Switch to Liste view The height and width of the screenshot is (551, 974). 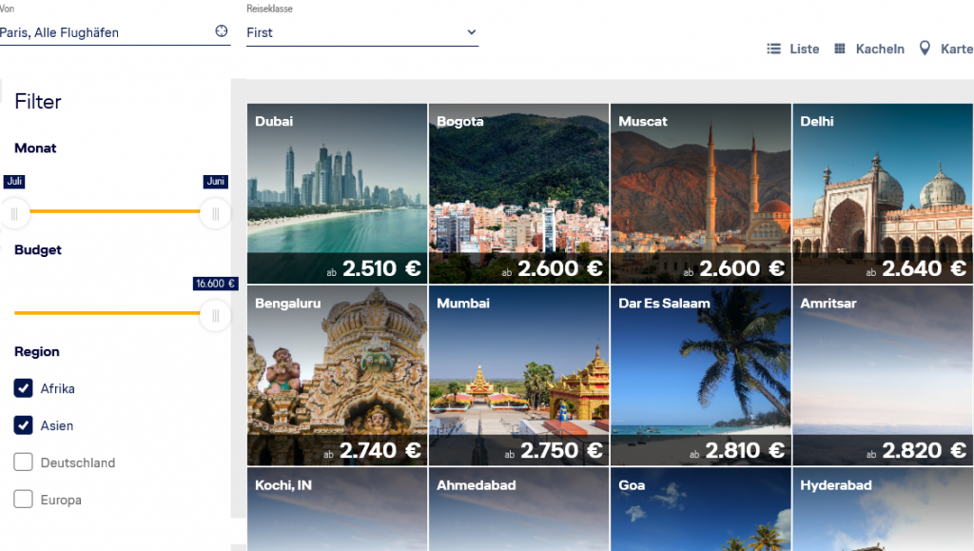point(793,49)
